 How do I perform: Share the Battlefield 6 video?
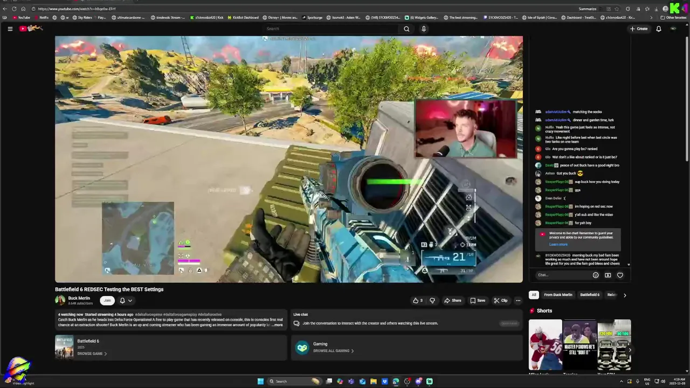(x=453, y=300)
